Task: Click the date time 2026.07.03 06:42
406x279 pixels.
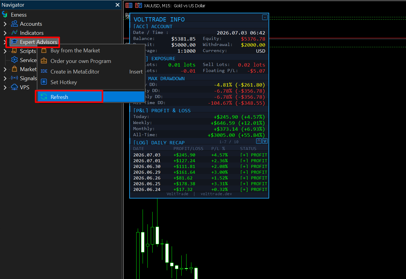Action: [x=241, y=33]
